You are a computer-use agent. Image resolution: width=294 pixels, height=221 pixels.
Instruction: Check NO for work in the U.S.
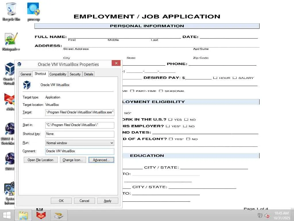pyautogui.click(x=186, y=119)
